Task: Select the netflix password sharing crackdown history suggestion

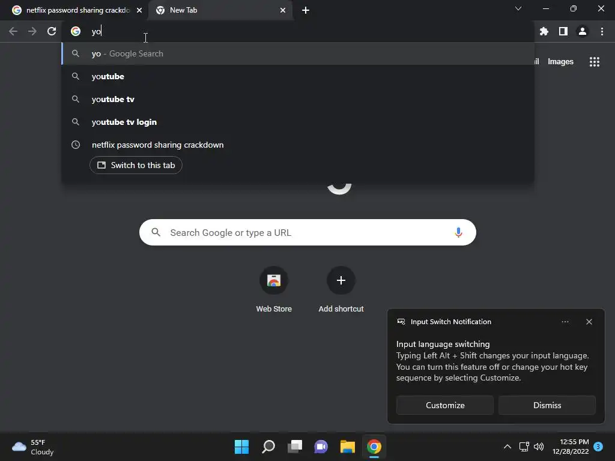Action: [x=298, y=145]
